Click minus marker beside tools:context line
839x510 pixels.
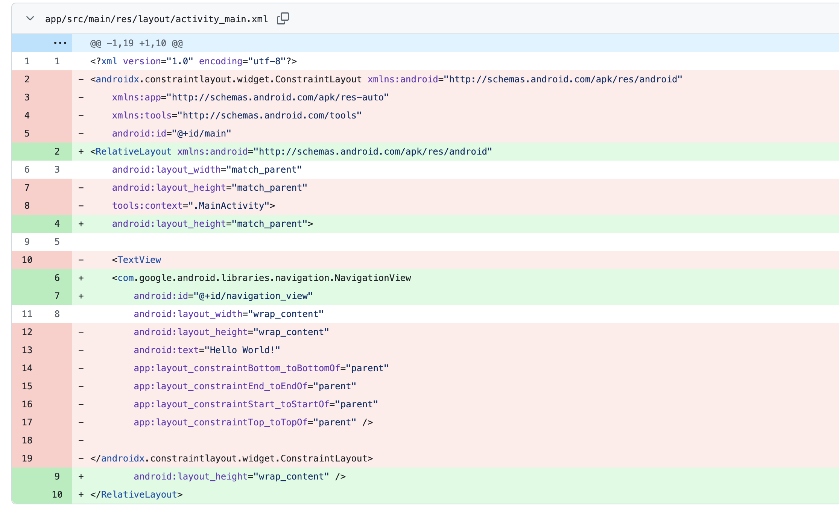81,206
